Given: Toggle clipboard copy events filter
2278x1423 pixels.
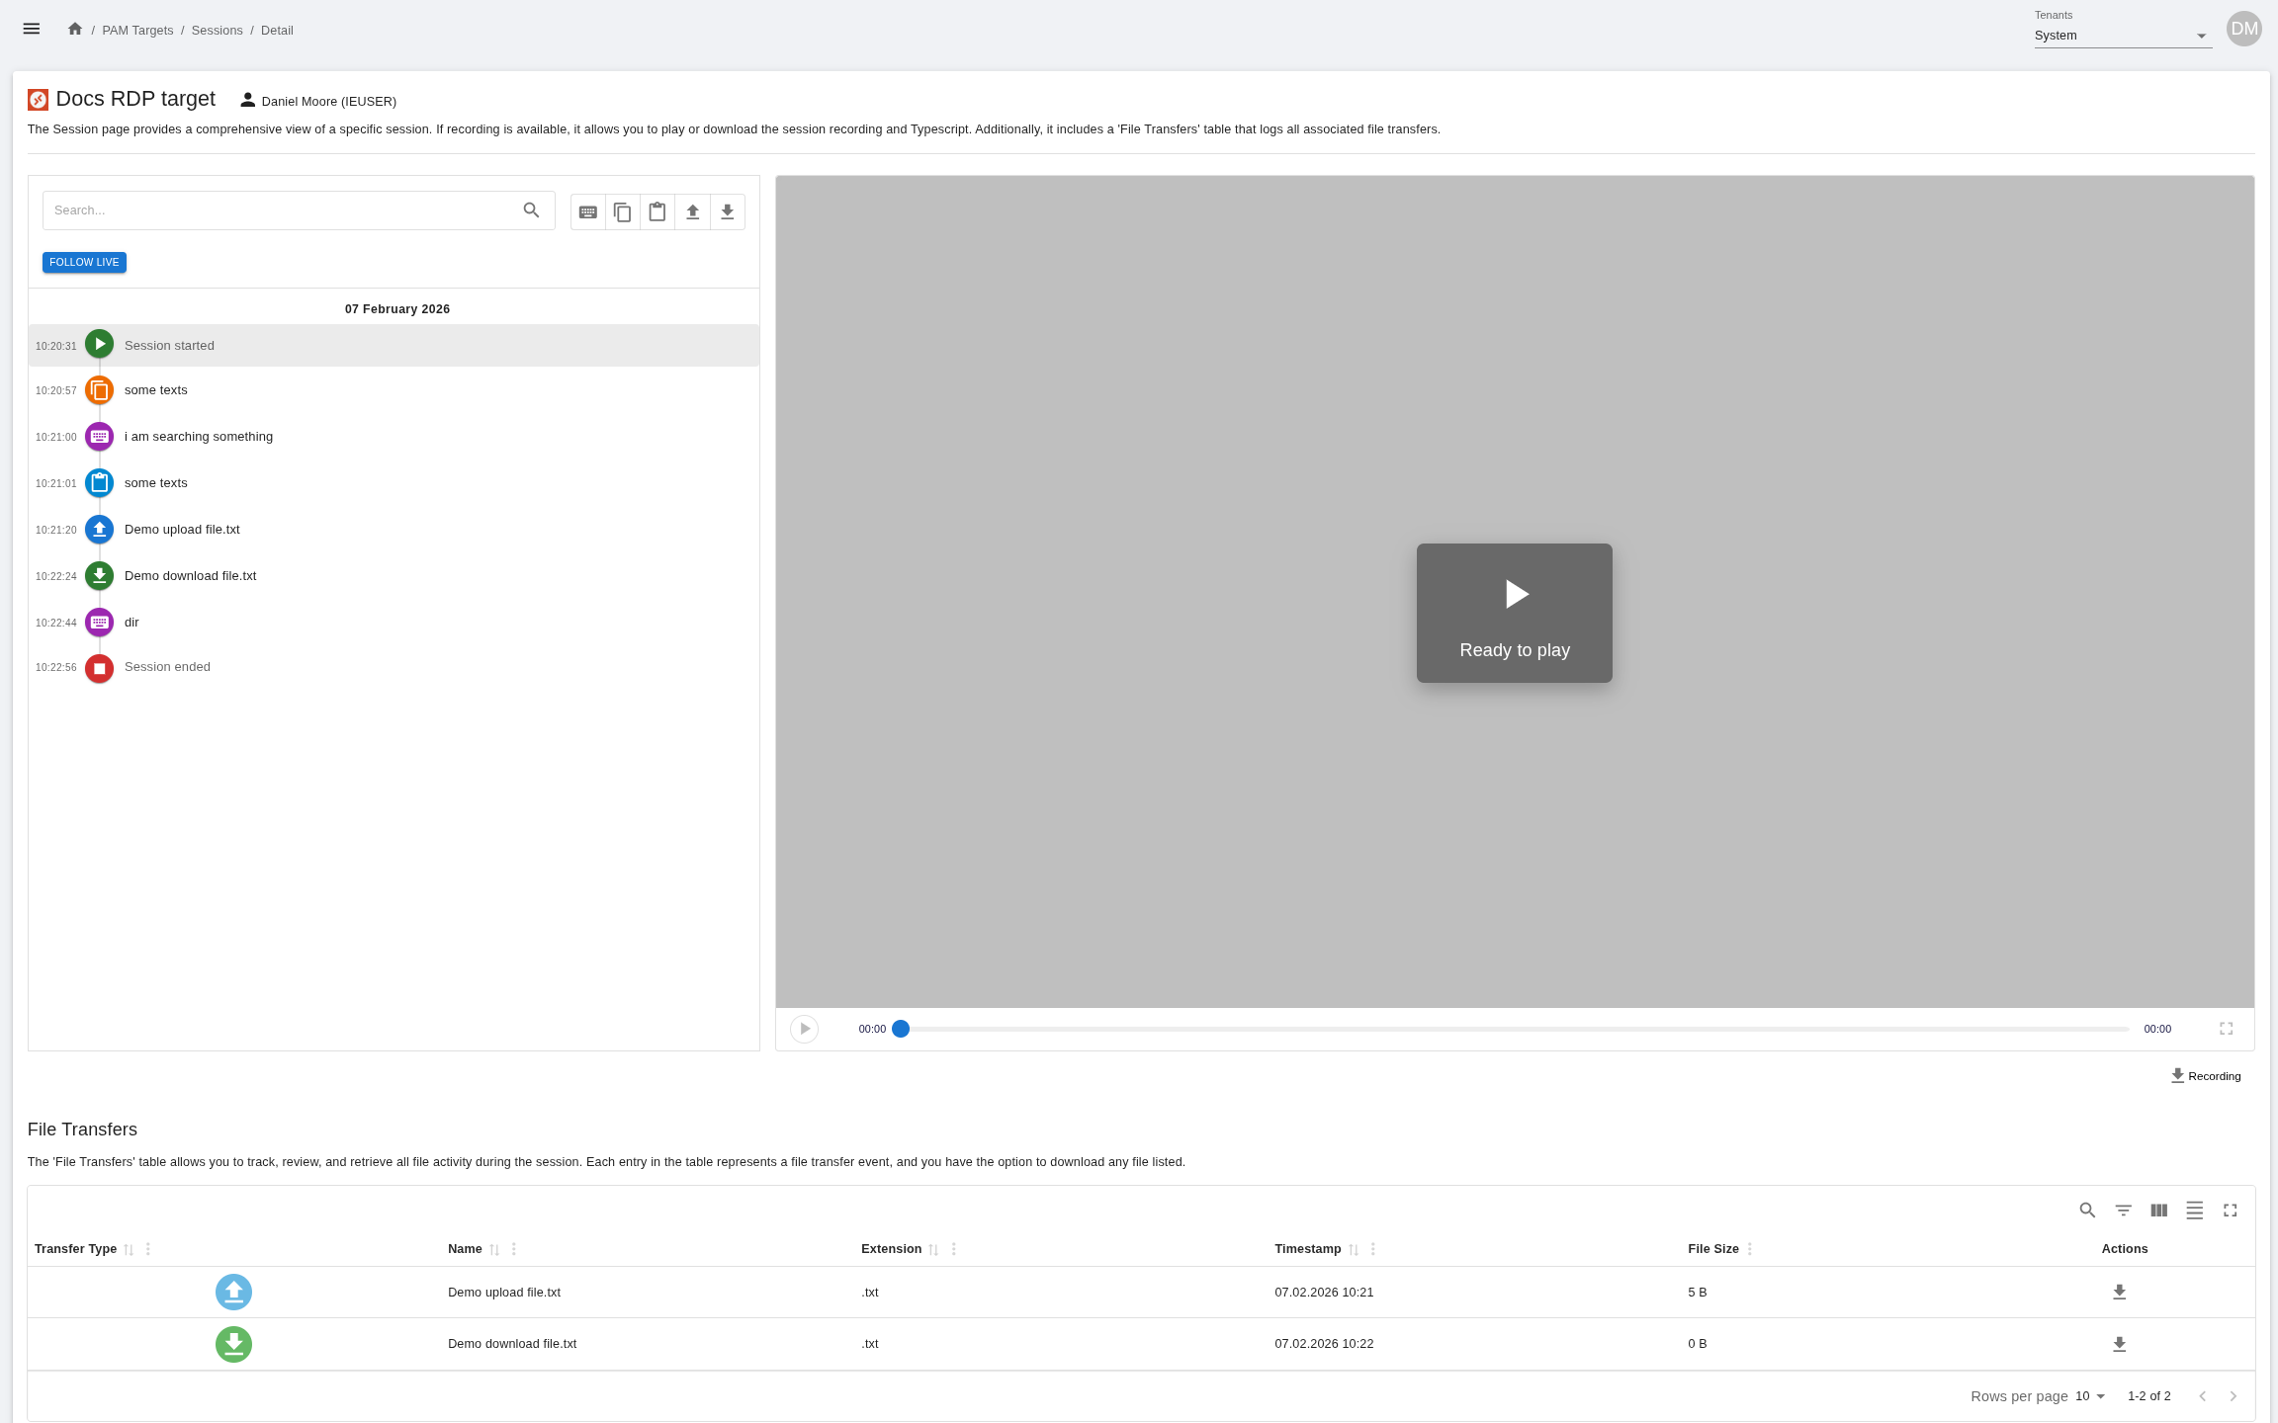Looking at the screenshot, I should [623, 211].
